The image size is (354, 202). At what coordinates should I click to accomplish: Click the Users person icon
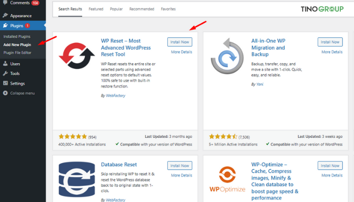[5, 64]
